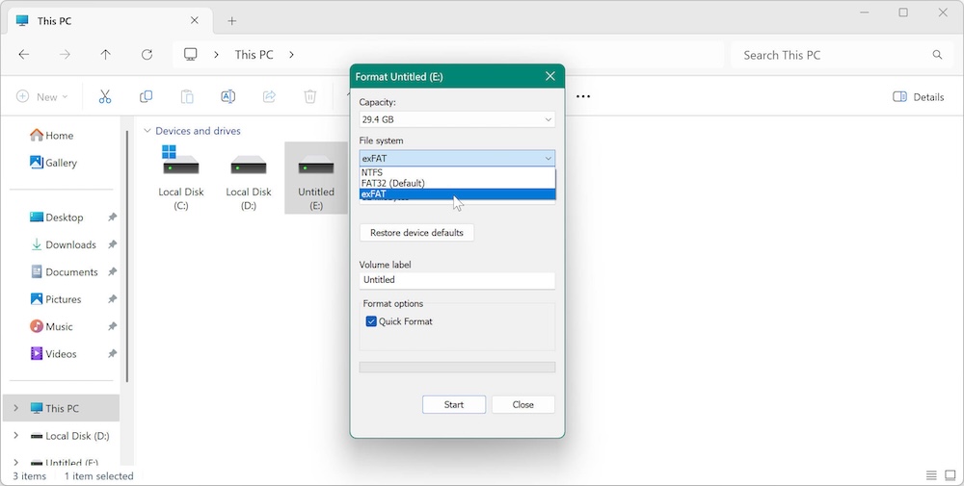Click the monitor icon in address bar
This screenshot has height=486, width=964.
(191, 55)
